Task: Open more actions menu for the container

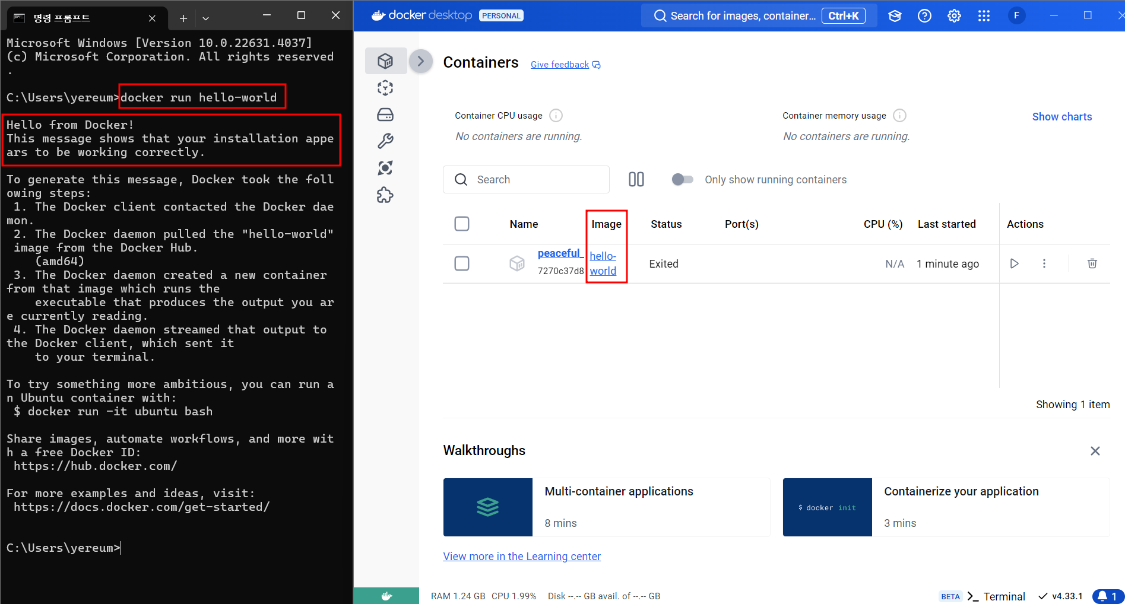Action: [x=1044, y=263]
